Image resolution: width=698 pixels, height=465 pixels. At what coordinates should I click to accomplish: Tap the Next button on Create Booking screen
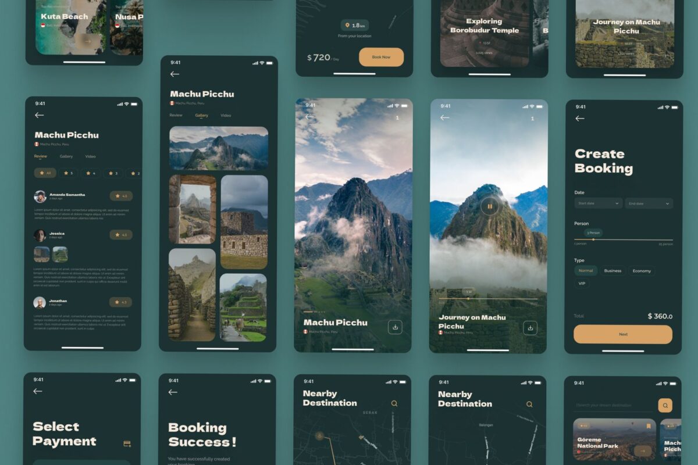pos(624,334)
